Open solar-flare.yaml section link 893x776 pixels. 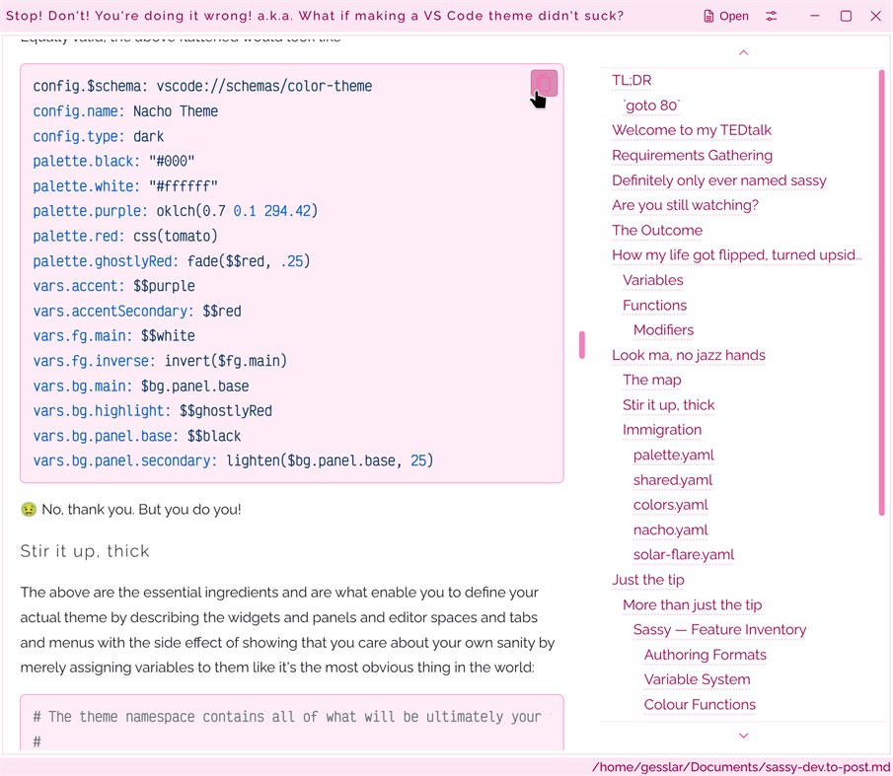684,554
